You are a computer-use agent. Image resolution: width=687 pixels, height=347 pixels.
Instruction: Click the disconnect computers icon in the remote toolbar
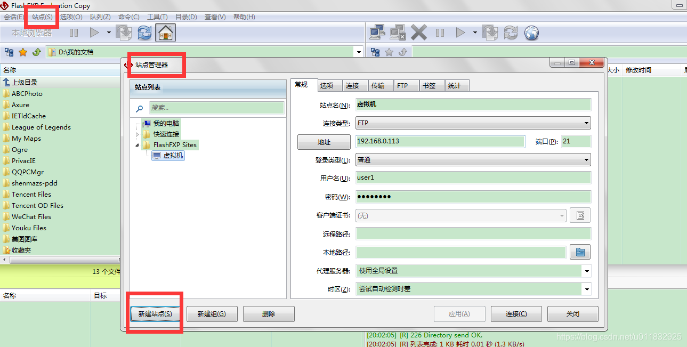(x=398, y=33)
